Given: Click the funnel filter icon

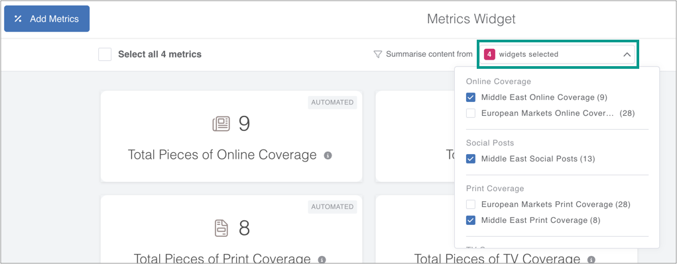Looking at the screenshot, I should [x=378, y=55].
